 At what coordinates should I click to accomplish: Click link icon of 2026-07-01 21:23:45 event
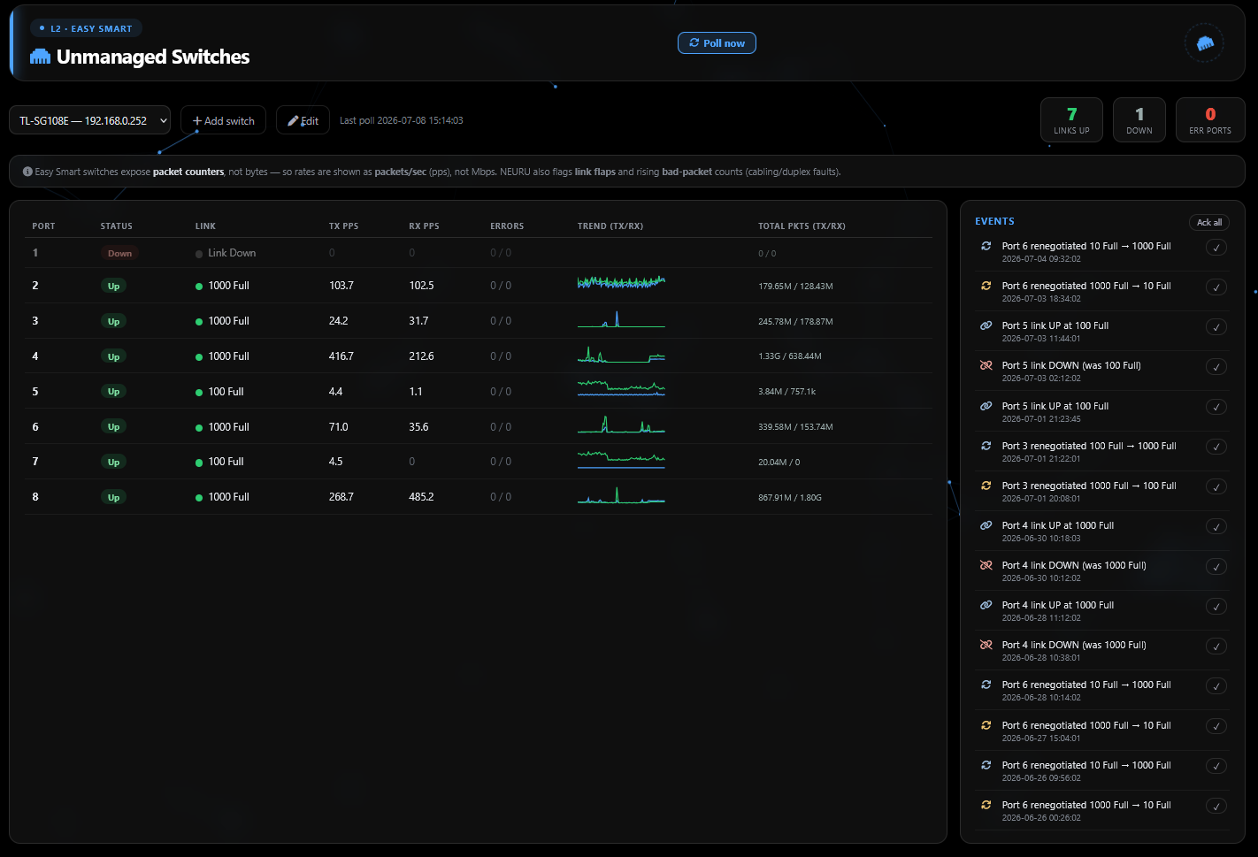coord(986,406)
